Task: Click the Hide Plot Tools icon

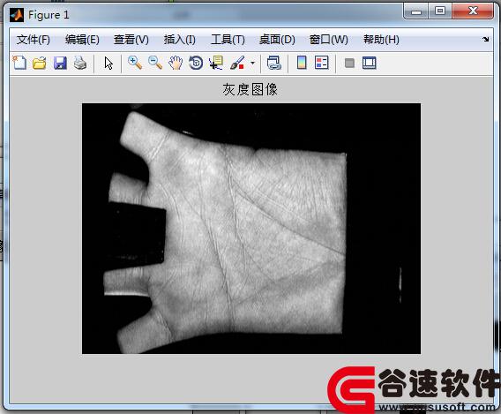Action: [349, 63]
